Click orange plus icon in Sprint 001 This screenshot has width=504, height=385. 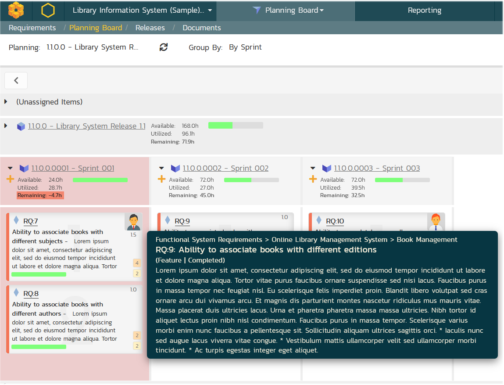tap(11, 179)
